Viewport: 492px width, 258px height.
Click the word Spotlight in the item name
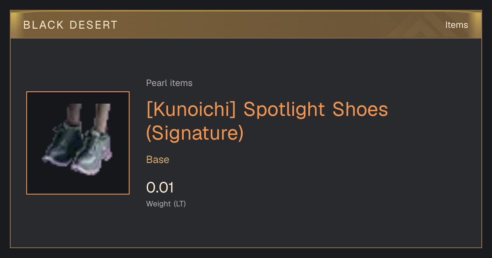283,109
